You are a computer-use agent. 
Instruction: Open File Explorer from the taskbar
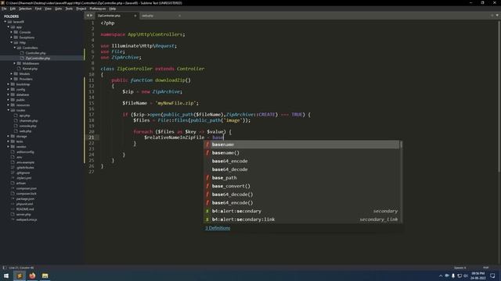(x=45, y=276)
